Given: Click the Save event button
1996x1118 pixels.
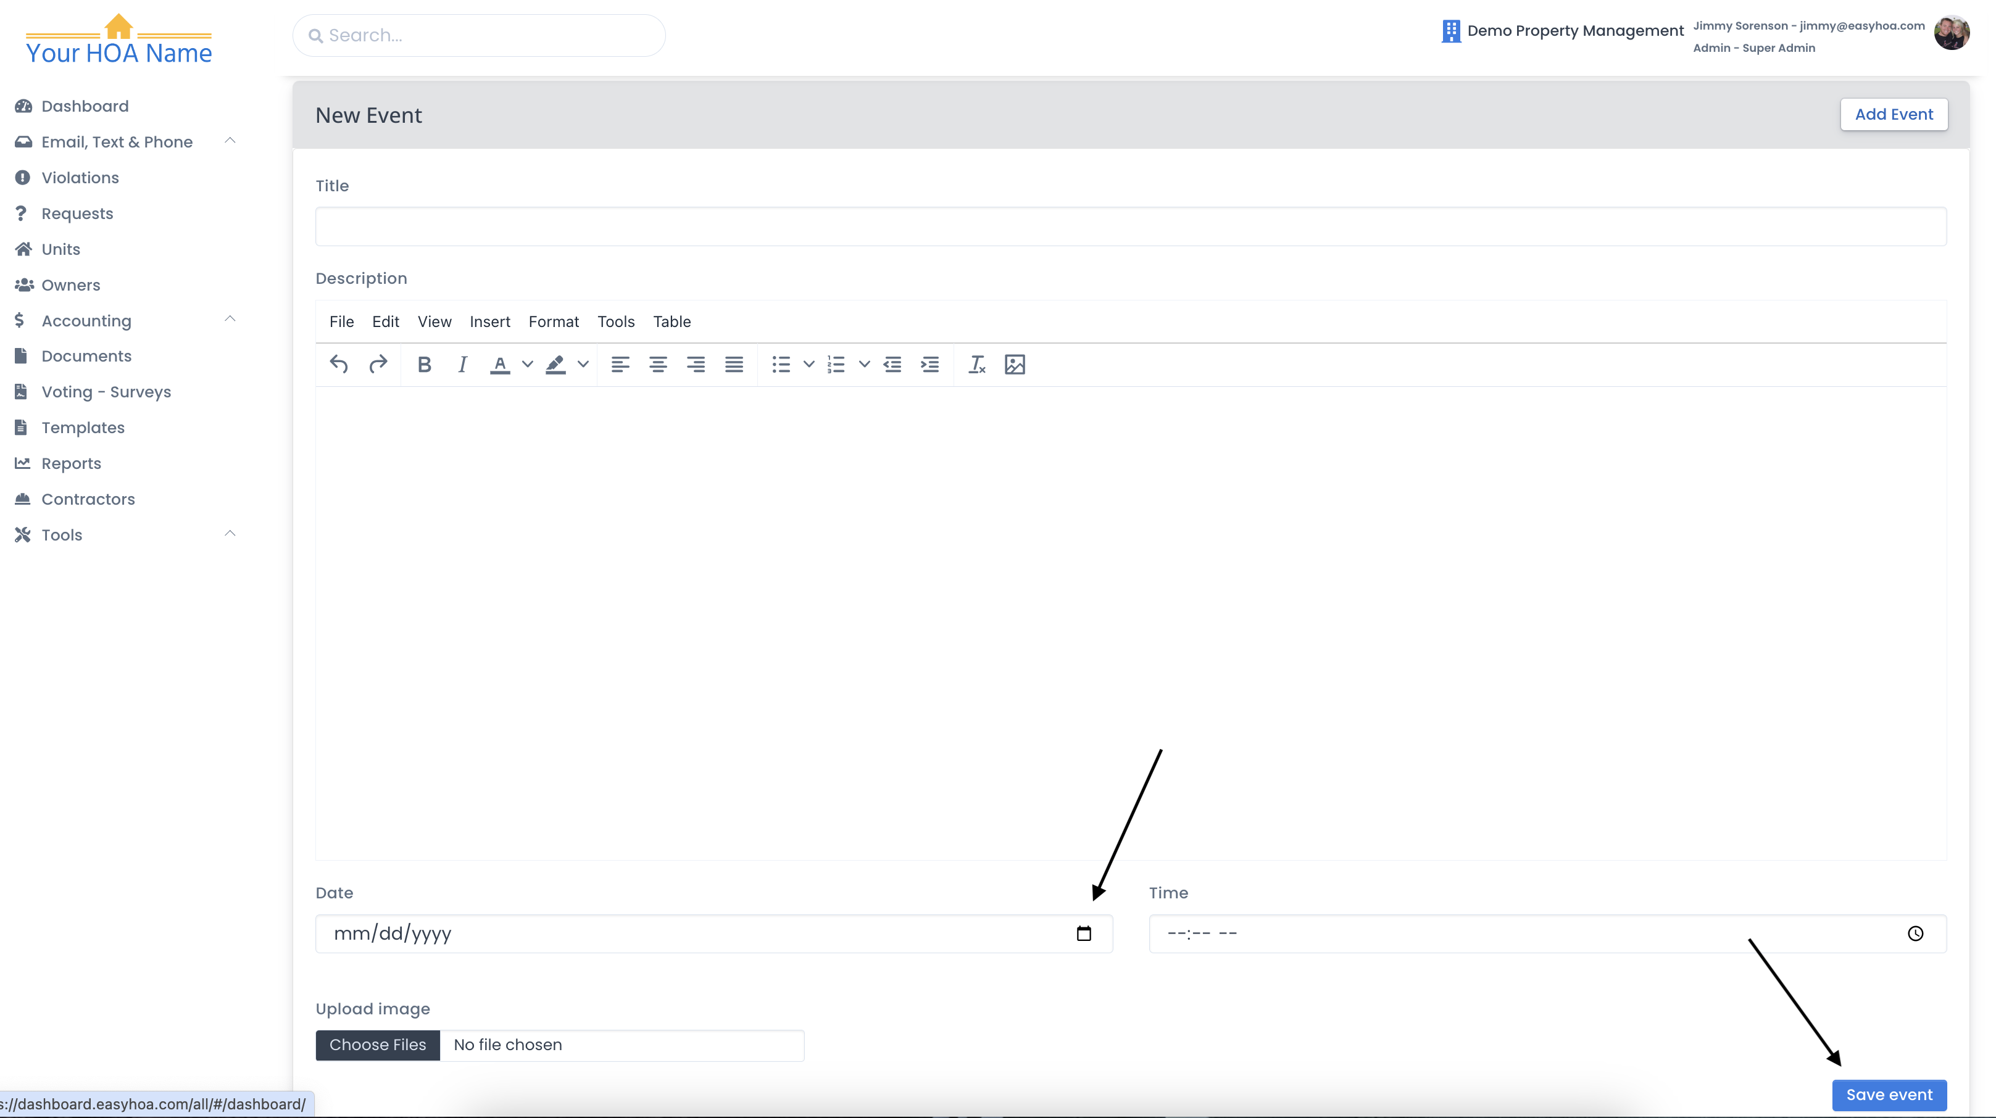Looking at the screenshot, I should click(1889, 1095).
